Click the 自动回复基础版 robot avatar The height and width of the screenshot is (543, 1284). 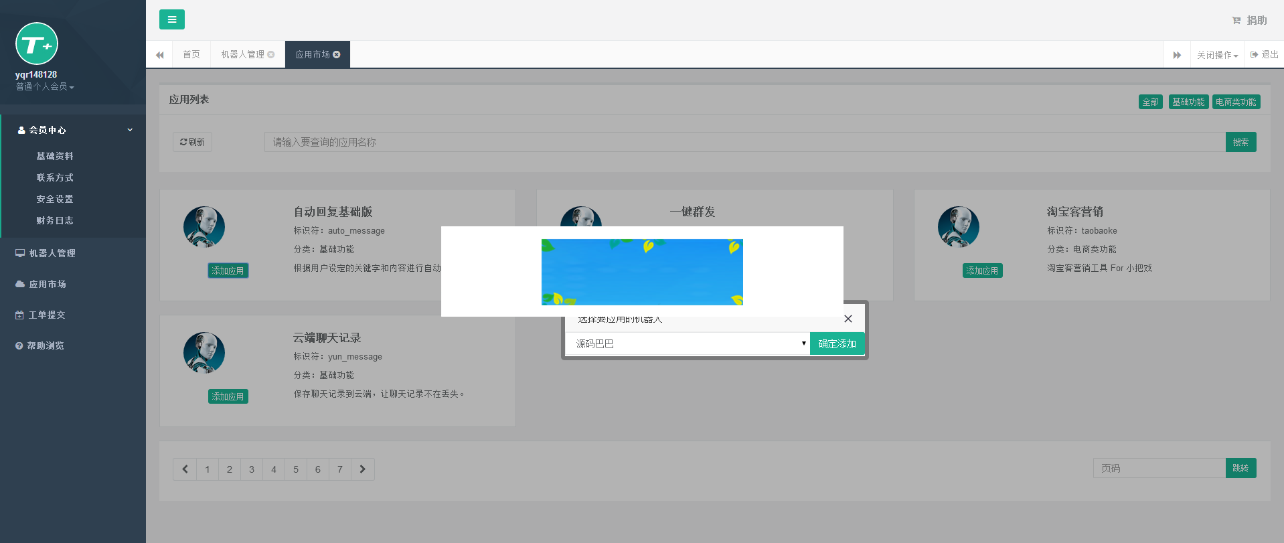point(204,227)
